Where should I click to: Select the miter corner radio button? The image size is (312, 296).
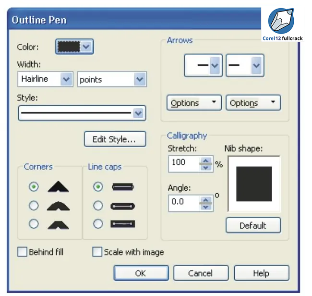click(34, 186)
